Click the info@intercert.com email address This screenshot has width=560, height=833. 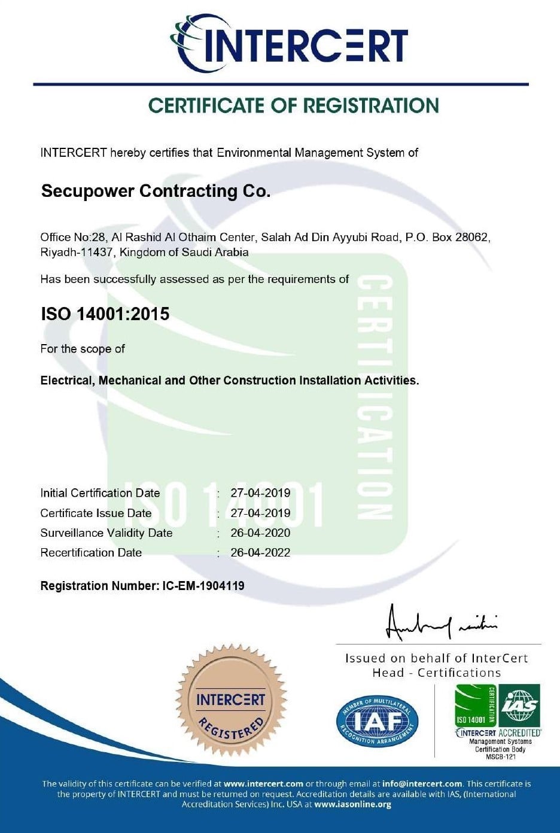click(x=422, y=783)
